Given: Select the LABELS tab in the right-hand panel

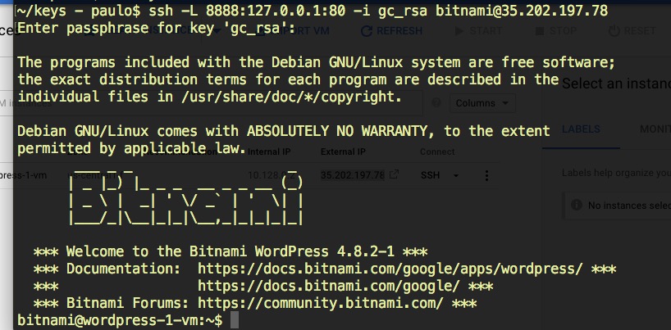Looking at the screenshot, I should [x=581, y=129].
